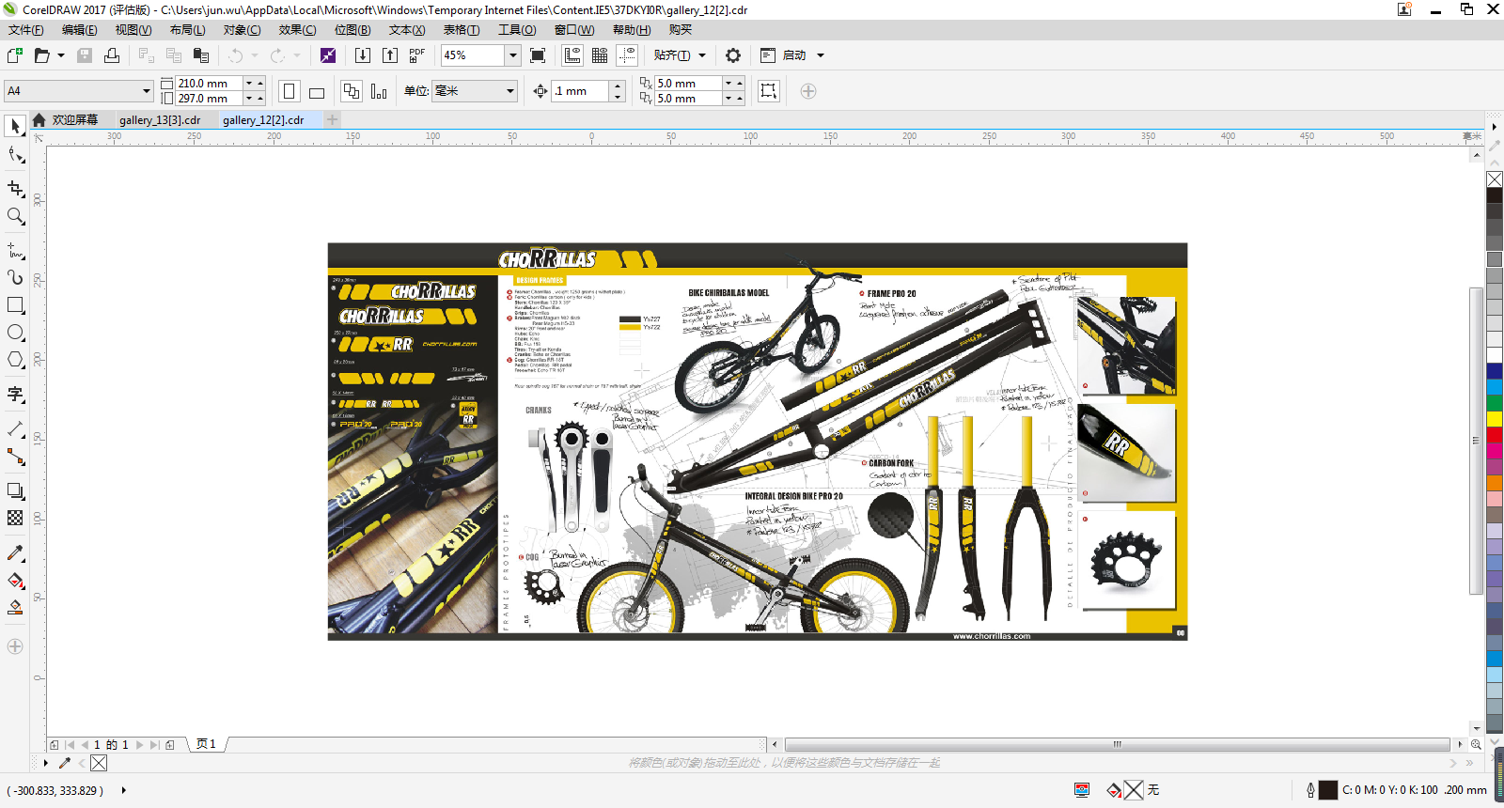The height and width of the screenshot is (808, 1504).
Task: Select the Ellipse tool
Action: point(15,333)
